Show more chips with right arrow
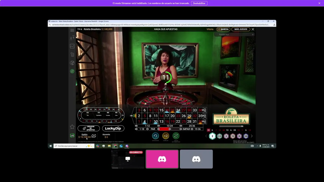Screen dimensions: 324x182 (252, 136)
